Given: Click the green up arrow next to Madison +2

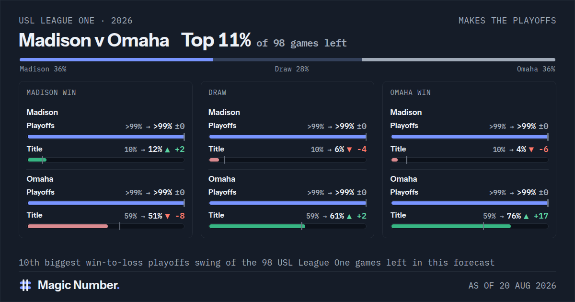Looking at the screenshot, I should [167, 150].
